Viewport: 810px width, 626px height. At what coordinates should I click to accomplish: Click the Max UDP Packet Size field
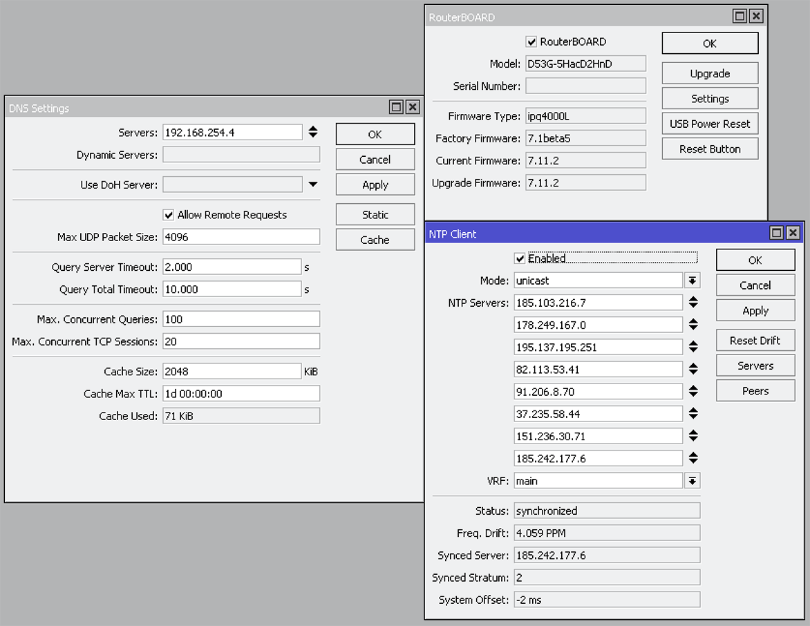click(x=241, y=237)
